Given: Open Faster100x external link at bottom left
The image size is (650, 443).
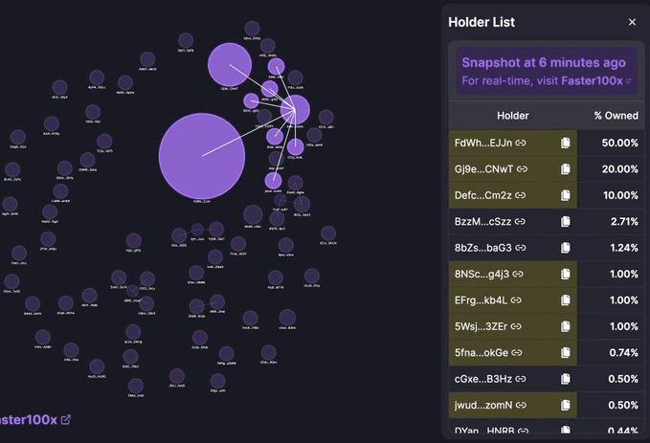Looking at the screenshot, I should click(65, 419).
